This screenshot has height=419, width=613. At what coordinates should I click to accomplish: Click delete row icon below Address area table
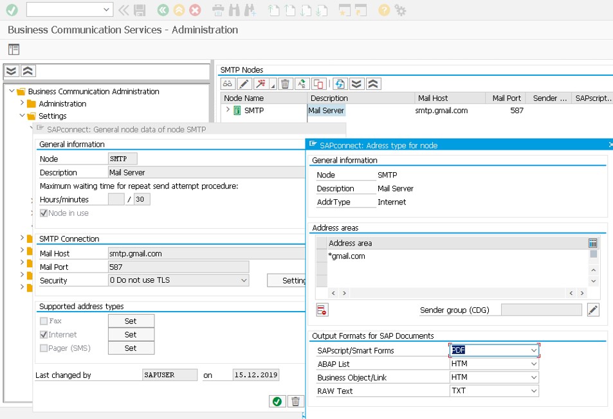coord(322,310)
